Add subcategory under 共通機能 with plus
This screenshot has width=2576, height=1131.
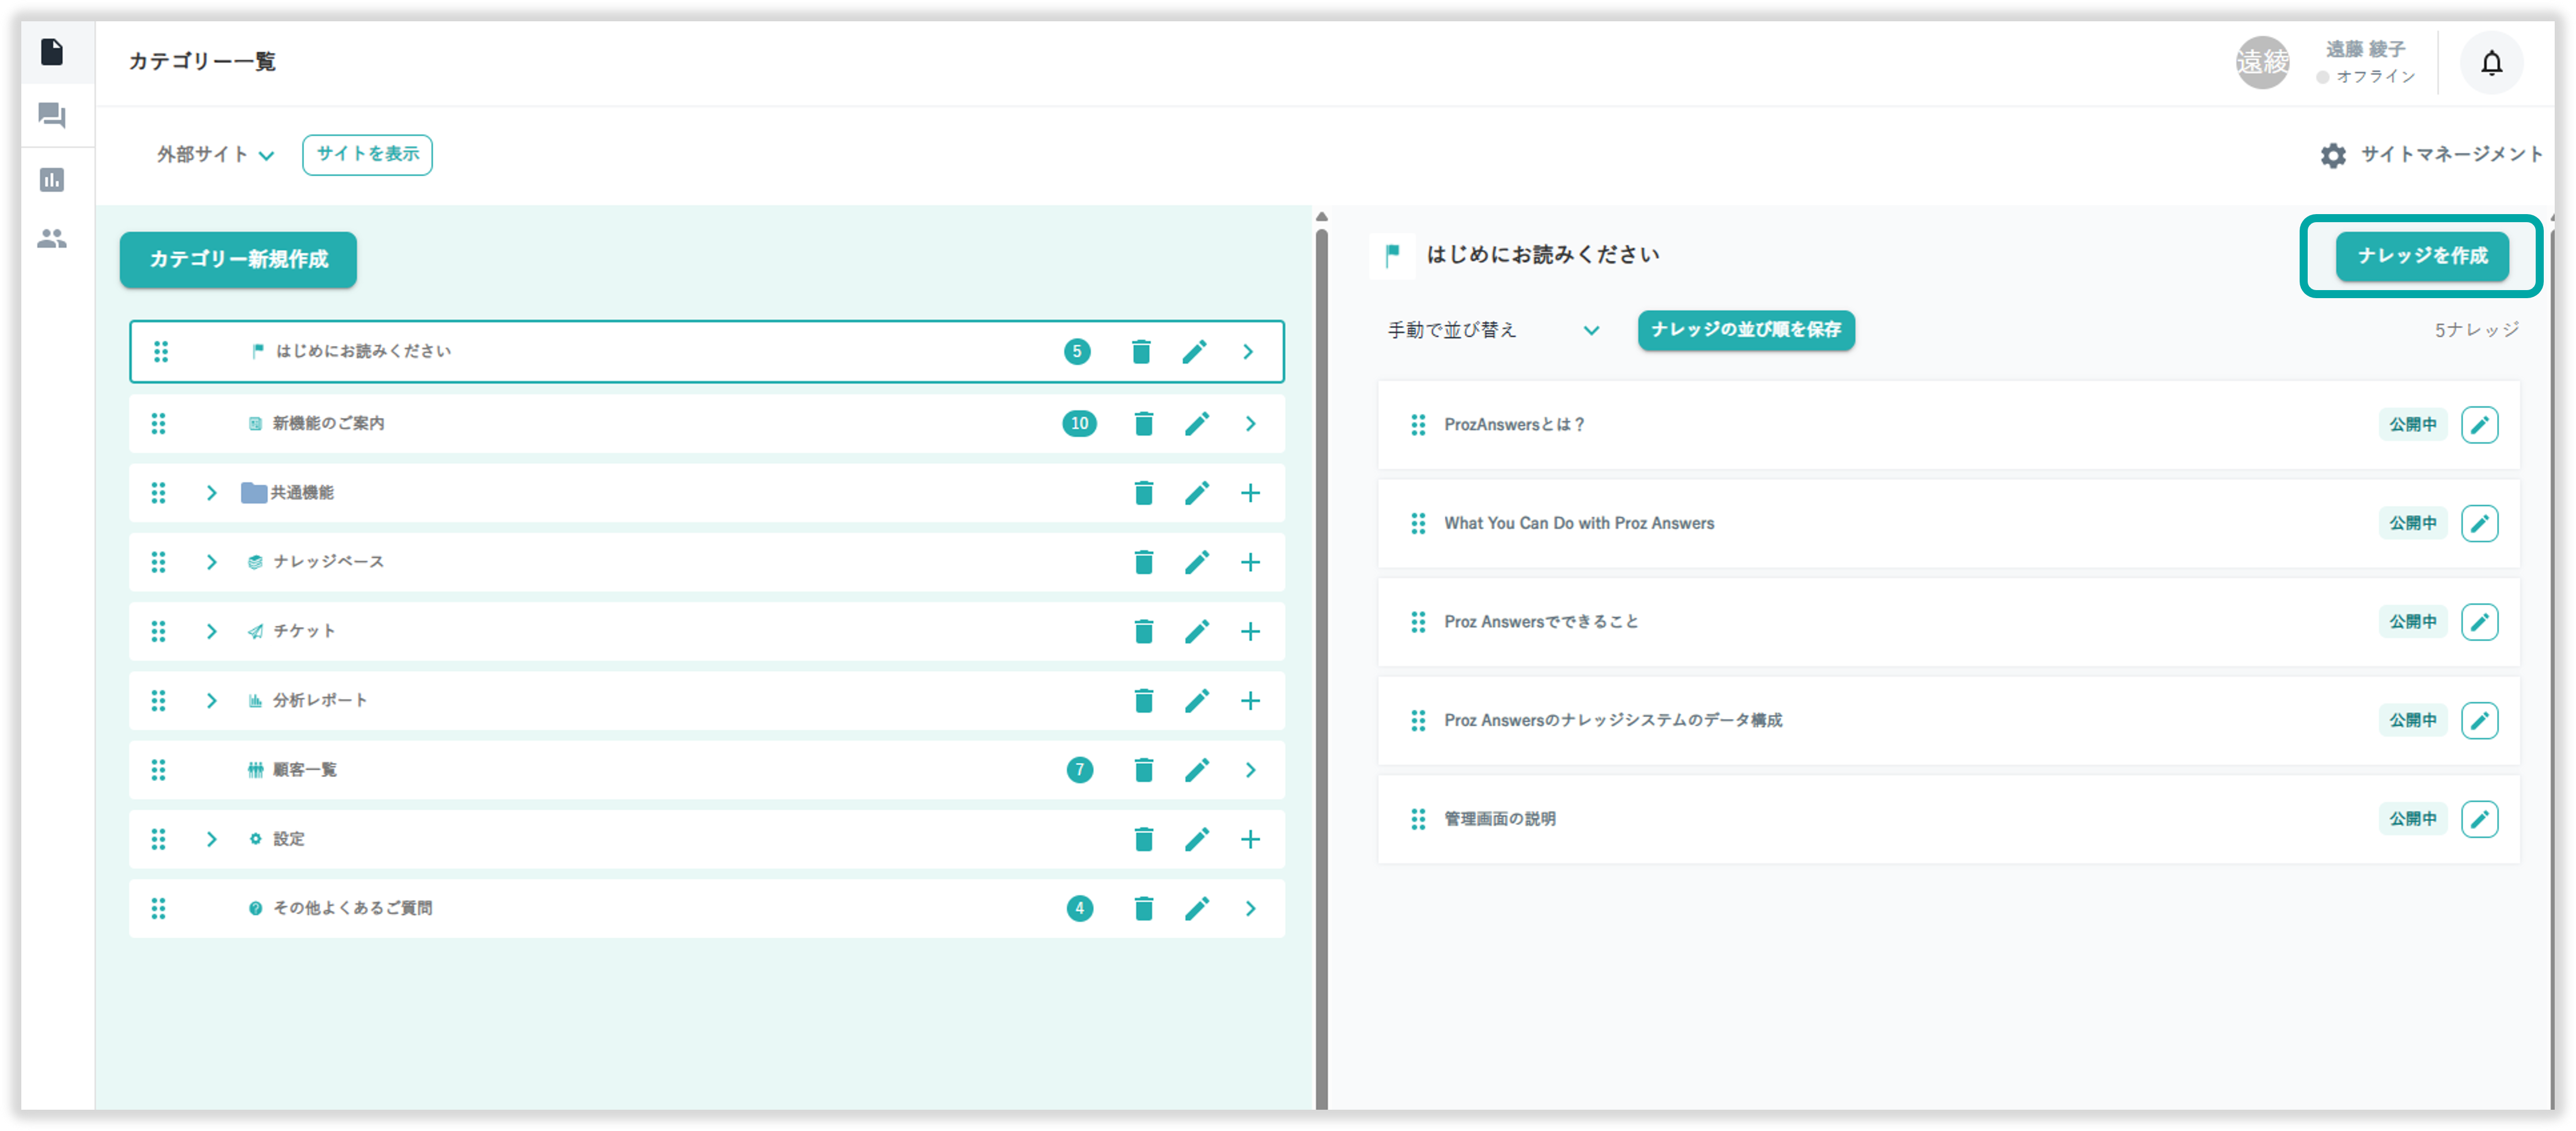click(1250, 493)
